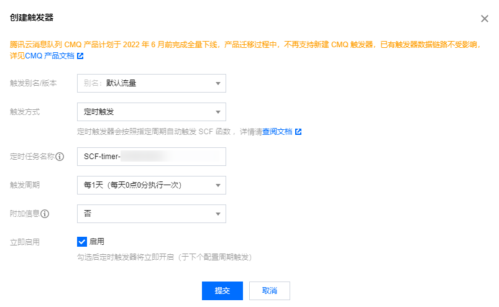Click the 触发方式 label
This screenshot has height=307, width=499.
(25, 112)
